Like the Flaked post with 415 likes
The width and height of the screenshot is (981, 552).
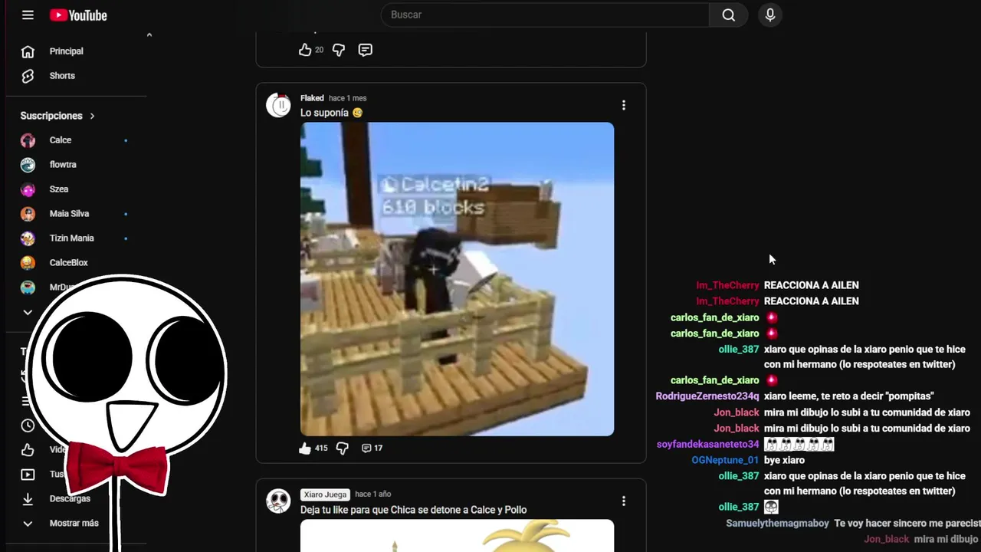coord(305,448)
